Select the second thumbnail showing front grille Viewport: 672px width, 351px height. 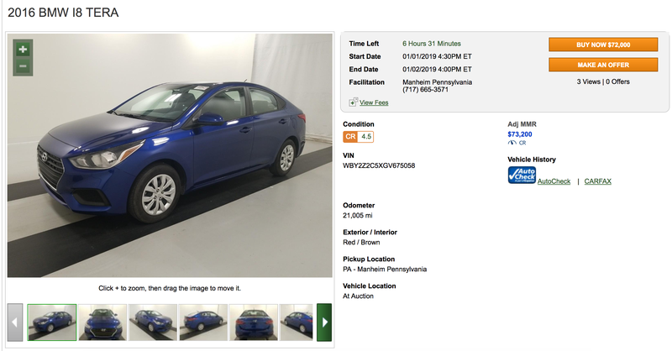tap(102, 322)
